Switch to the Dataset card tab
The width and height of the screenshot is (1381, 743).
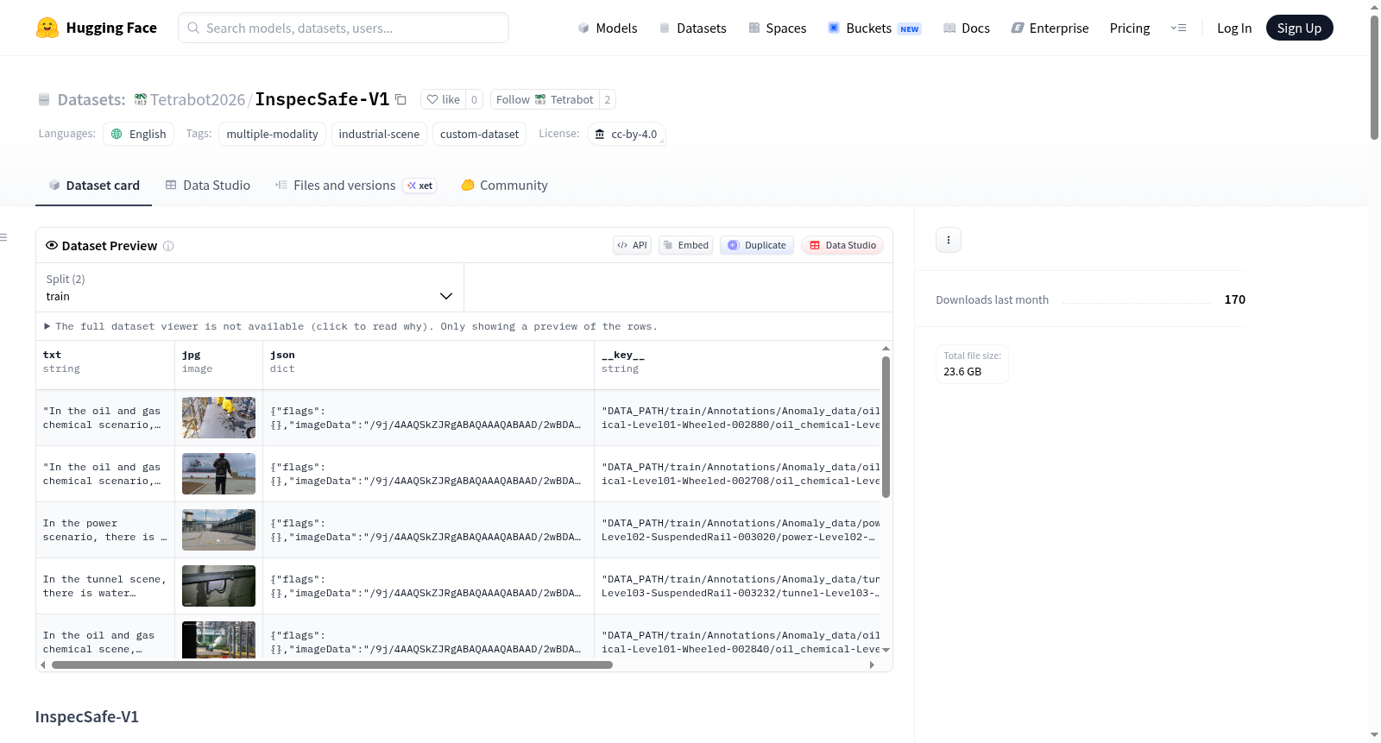(x=94, y=185)
